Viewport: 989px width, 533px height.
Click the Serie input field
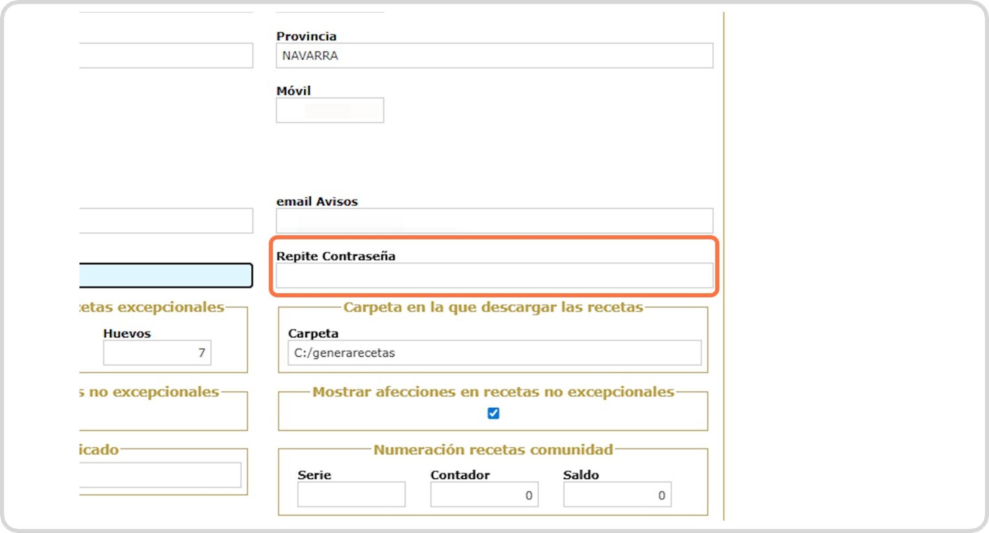(x=351, y=494)
